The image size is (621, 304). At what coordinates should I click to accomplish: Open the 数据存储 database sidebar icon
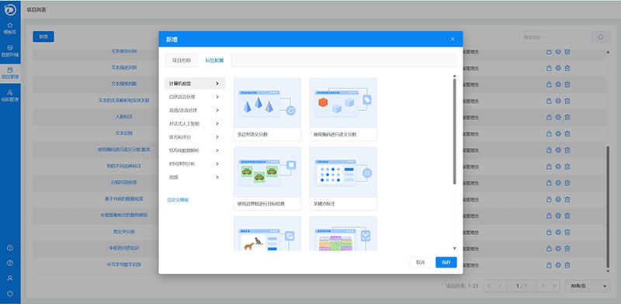(x=10, y=50)
